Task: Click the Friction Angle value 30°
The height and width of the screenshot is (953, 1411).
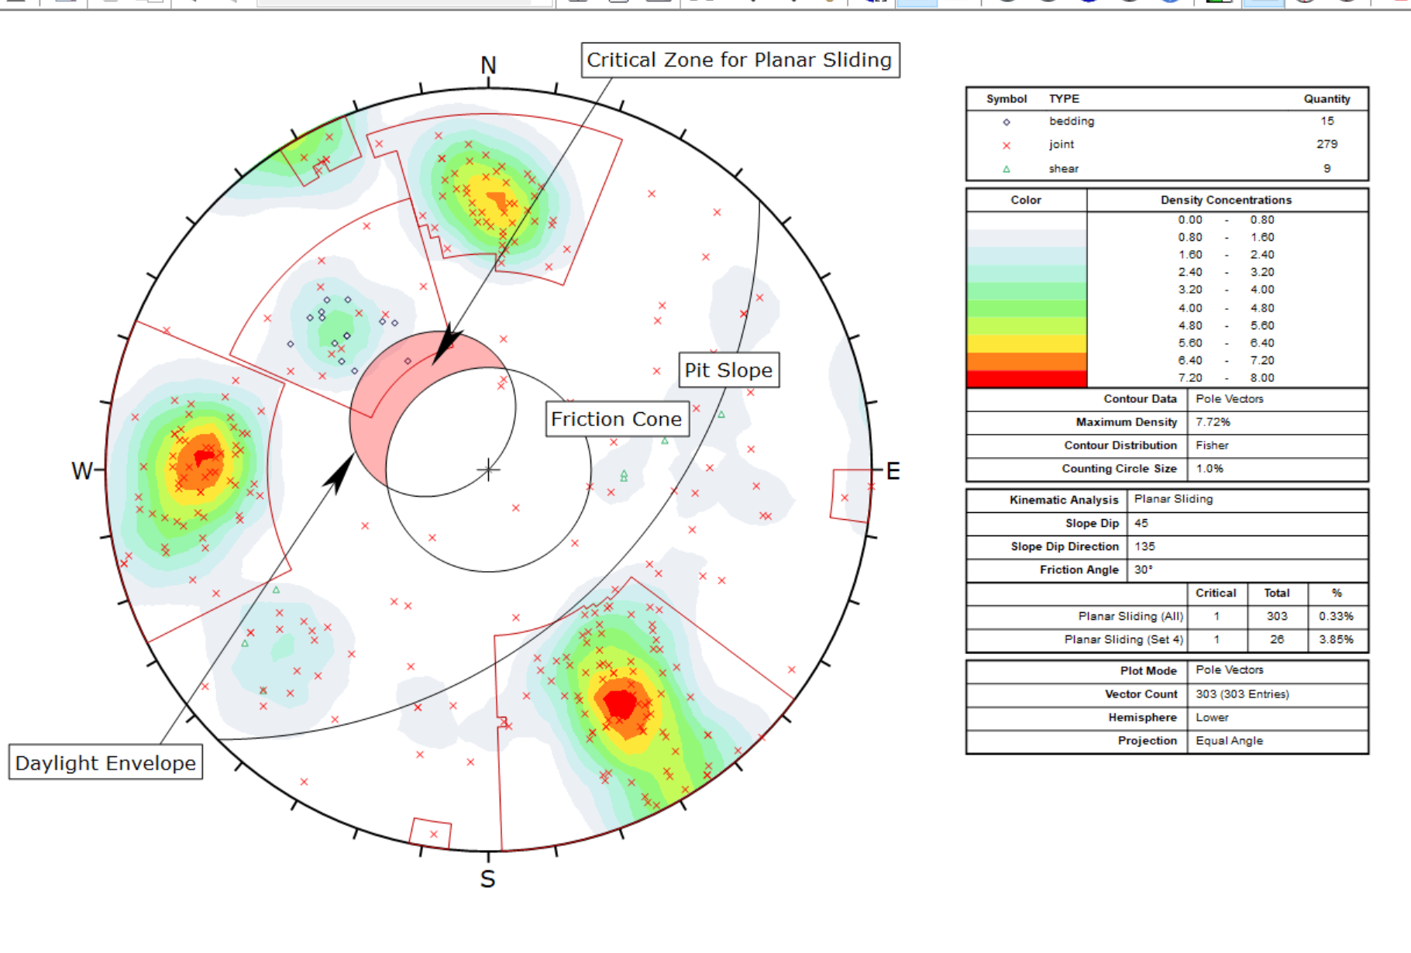Action: click(x=1143, y=569)
